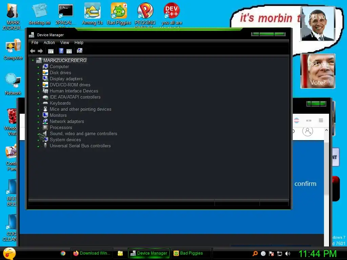This screenshot has width=347, height=260.
Task: Click the blue Help question-mark toolbar icon
Action: (x=61, y=51)
